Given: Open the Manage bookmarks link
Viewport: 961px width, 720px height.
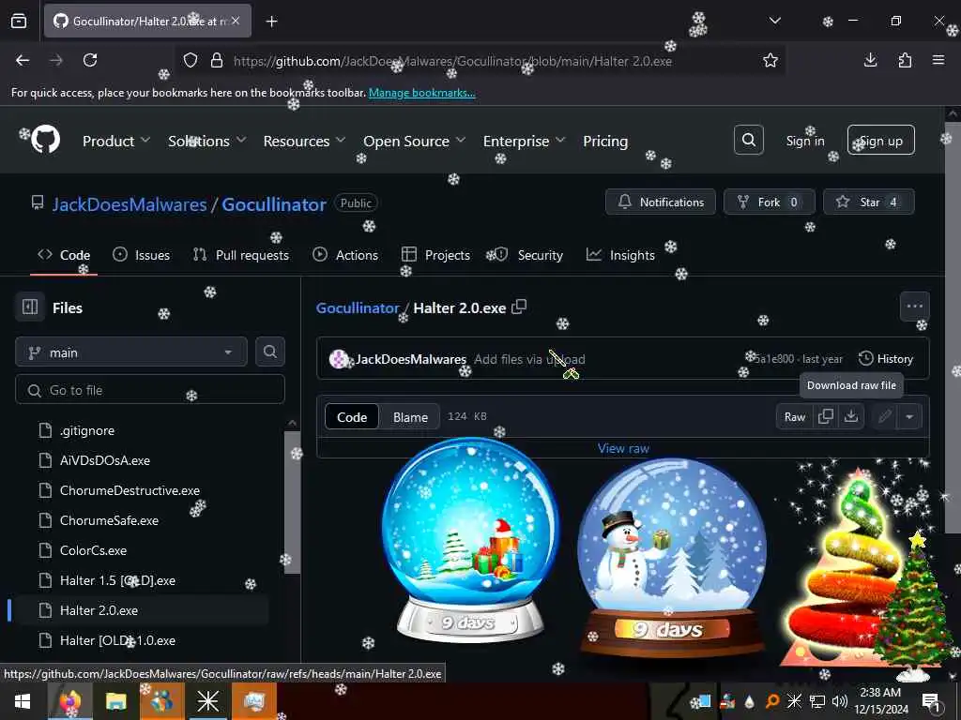Looking at the screenshot, I should [x=421, y=93].
